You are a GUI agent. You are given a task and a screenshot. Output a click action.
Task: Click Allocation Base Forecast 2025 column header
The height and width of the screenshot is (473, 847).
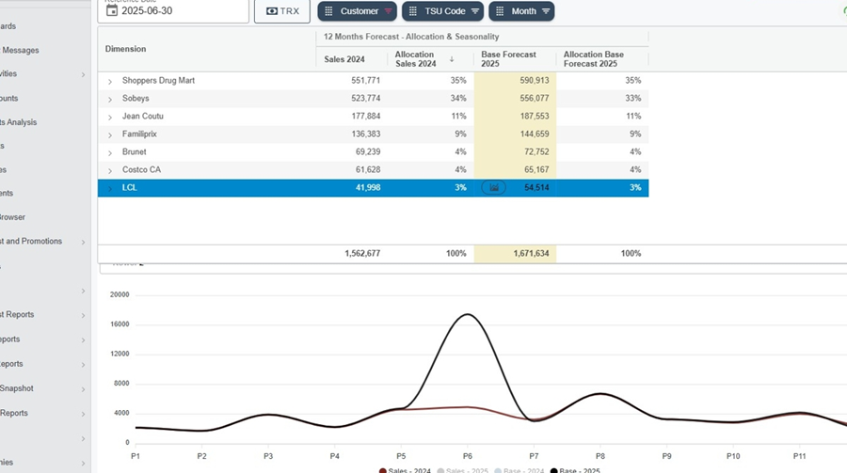(593, 59)
